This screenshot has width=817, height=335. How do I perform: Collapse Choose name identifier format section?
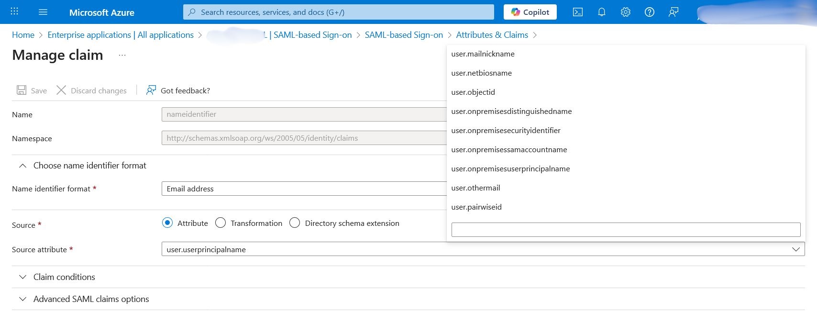[x=82, y=166]
